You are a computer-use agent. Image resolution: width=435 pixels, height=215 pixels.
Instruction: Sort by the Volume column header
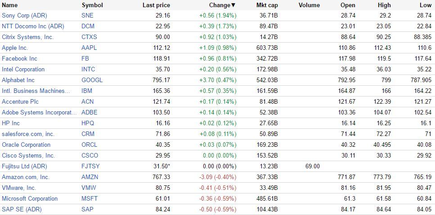pos(309,5)
